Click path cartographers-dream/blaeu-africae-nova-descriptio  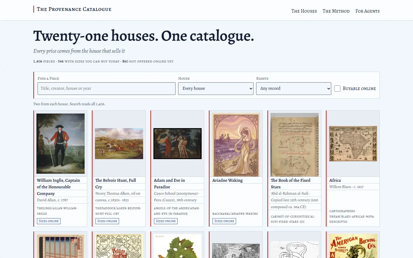tap(352, 216)
